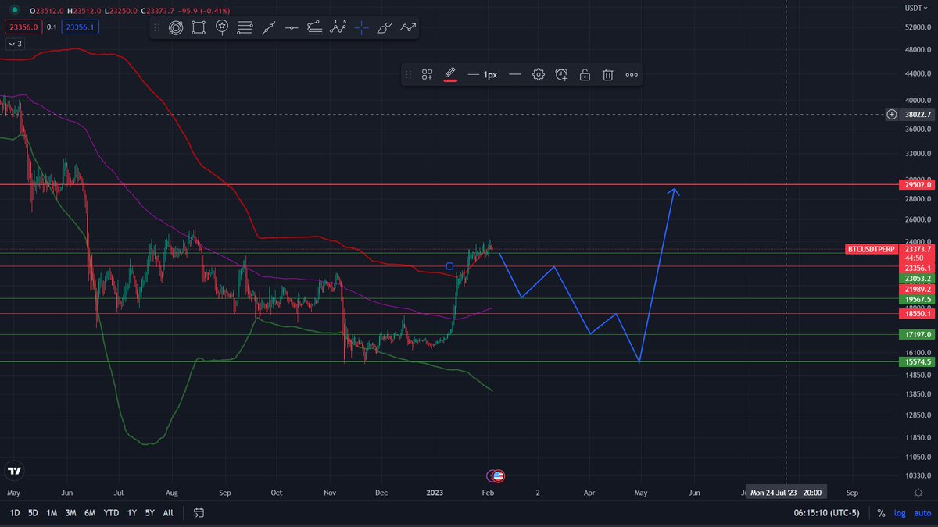Select the horizontal ray lines tool
This screenshot has width=938, height=527.
[x=315, y=28]
